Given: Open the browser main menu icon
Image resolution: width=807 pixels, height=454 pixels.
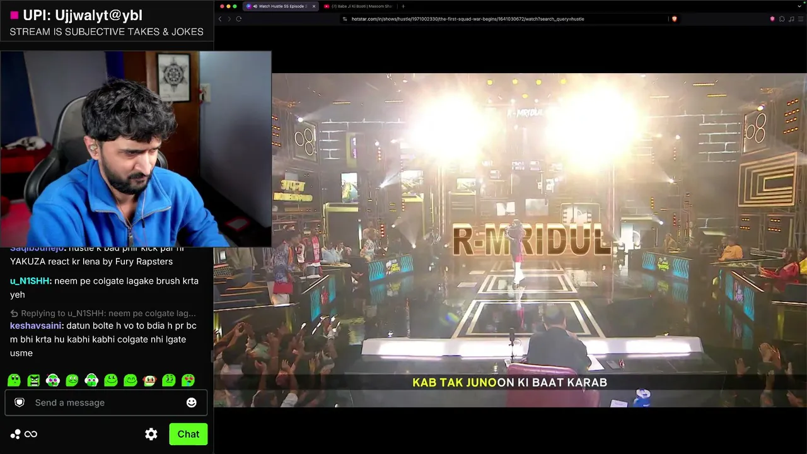Looking at the screenshot, I should click(800, 19).
